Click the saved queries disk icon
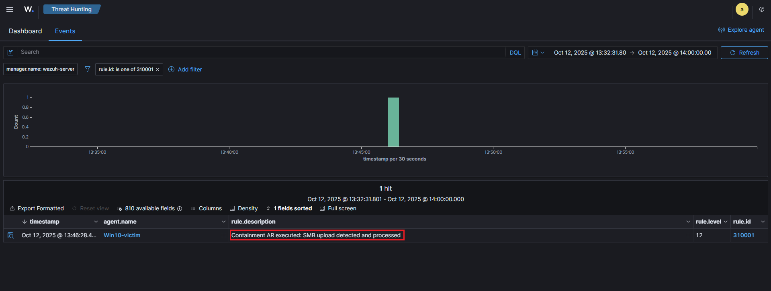The image size is (771, 291). [x=10, y=53]
